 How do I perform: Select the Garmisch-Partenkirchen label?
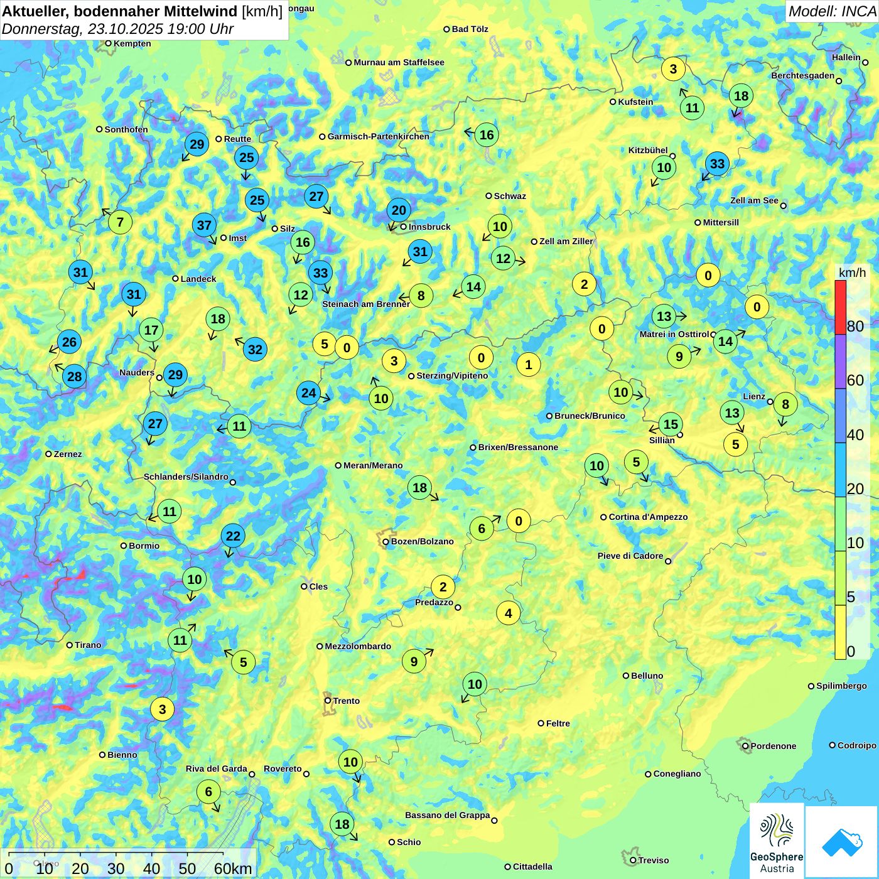click(379, 136)
